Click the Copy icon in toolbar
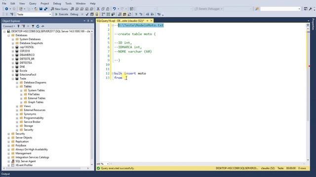 point(103,9)
